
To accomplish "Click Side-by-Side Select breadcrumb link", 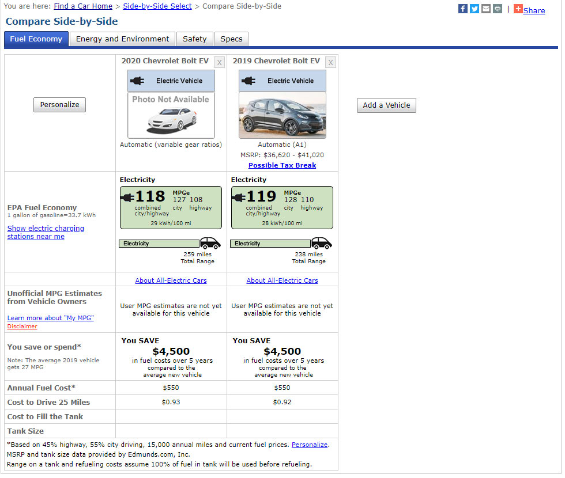I will (x=157, y=6).
